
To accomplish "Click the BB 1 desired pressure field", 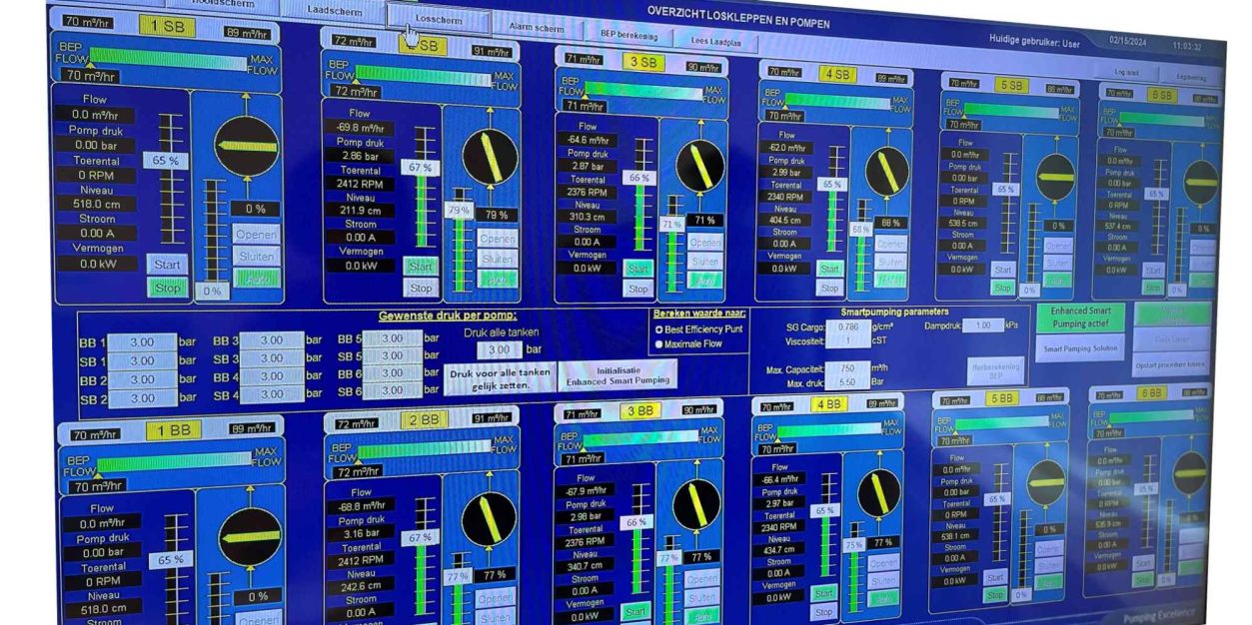I will pyautogui.click(x=143, y=342).
